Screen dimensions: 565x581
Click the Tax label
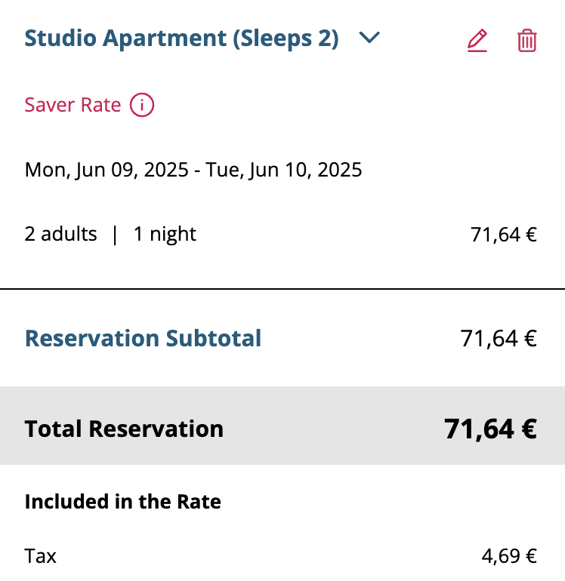tap(41, 556)
